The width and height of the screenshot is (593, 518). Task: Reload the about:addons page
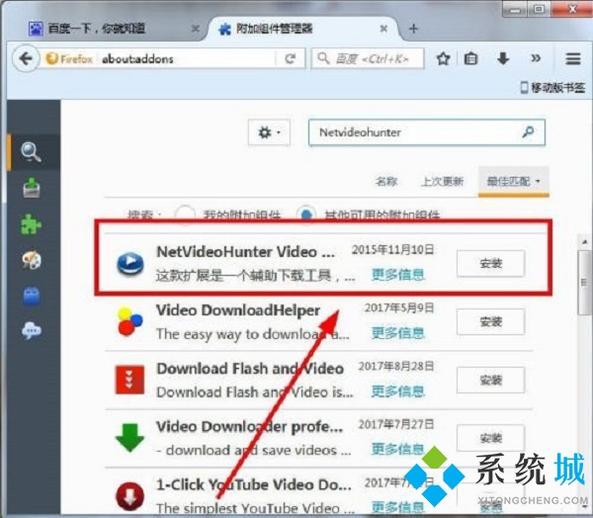tap(290, 58)
